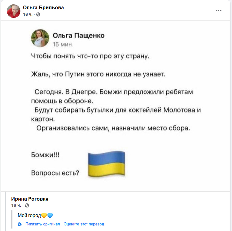Click the public globe icon under Ольга Брильова
Screen dimensions: 232x231
point(38,15)
